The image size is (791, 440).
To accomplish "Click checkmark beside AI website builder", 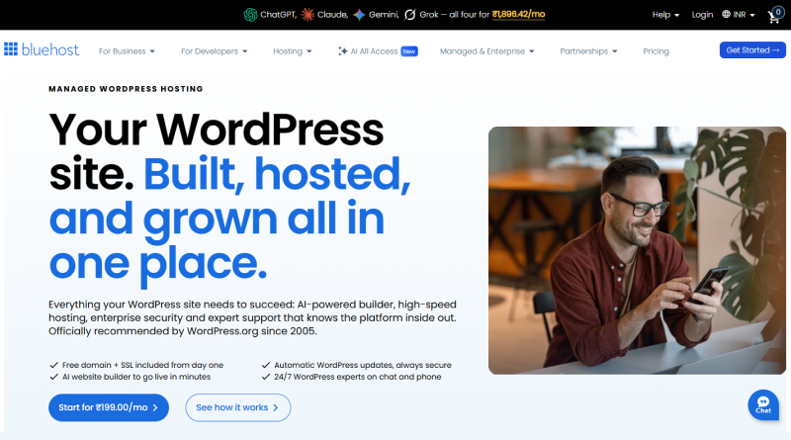I will point(53,377).
